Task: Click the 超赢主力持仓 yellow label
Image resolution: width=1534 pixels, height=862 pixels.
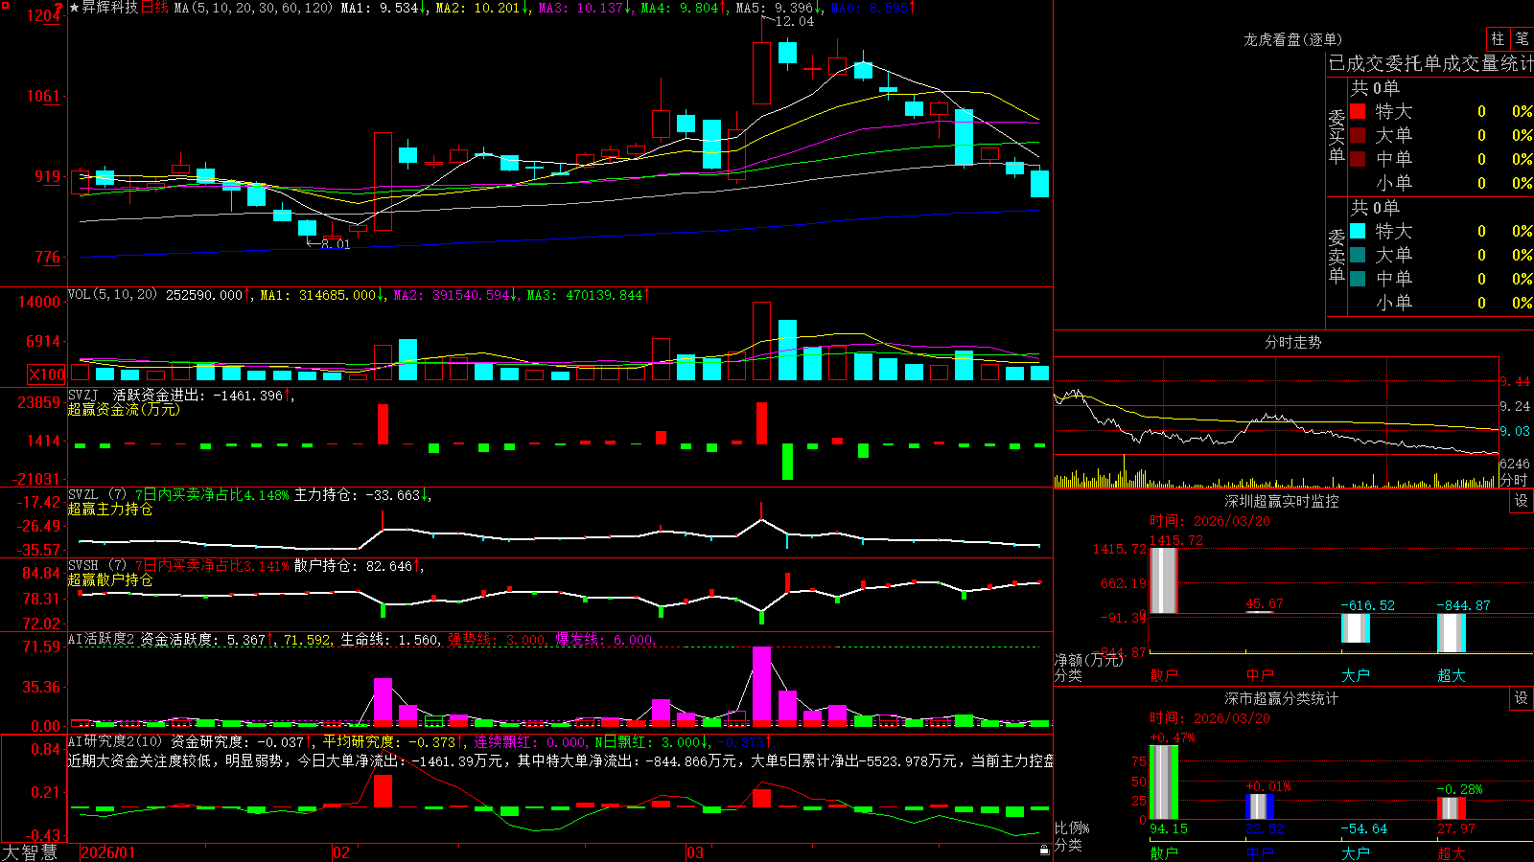Action: (110, 509)
